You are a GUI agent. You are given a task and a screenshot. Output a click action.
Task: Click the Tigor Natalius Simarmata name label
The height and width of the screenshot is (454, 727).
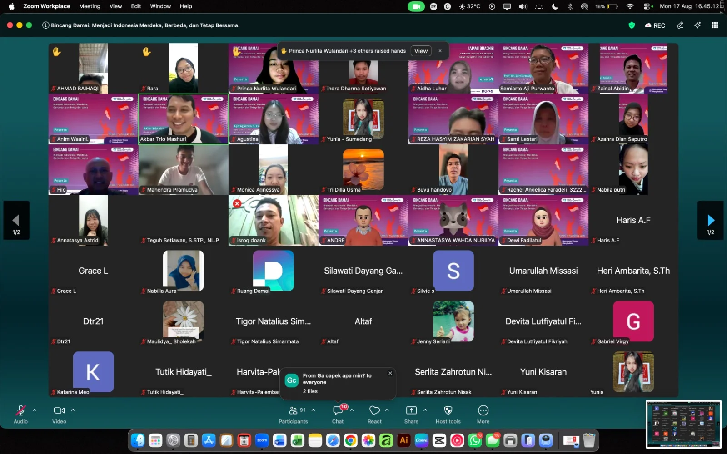[268, 341]
